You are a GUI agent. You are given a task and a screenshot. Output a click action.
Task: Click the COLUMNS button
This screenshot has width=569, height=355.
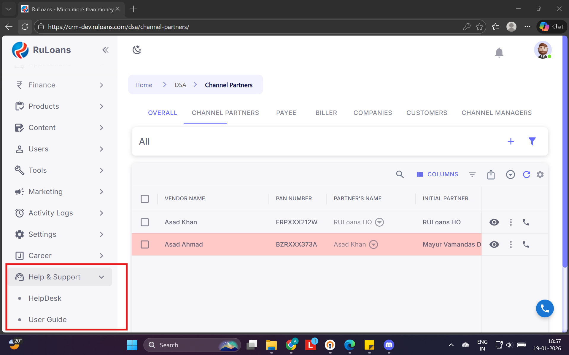tap(437, 175)
